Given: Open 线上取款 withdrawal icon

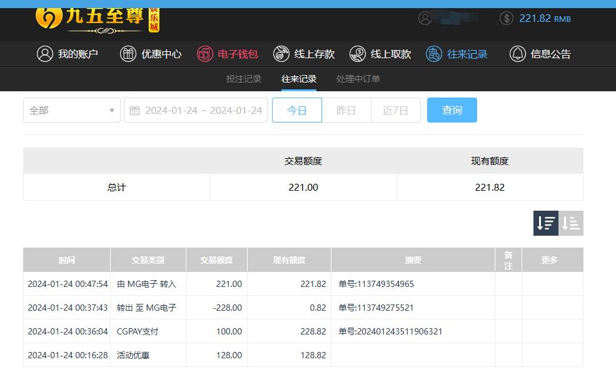Looking at the screenshot, I should [358, 54].
